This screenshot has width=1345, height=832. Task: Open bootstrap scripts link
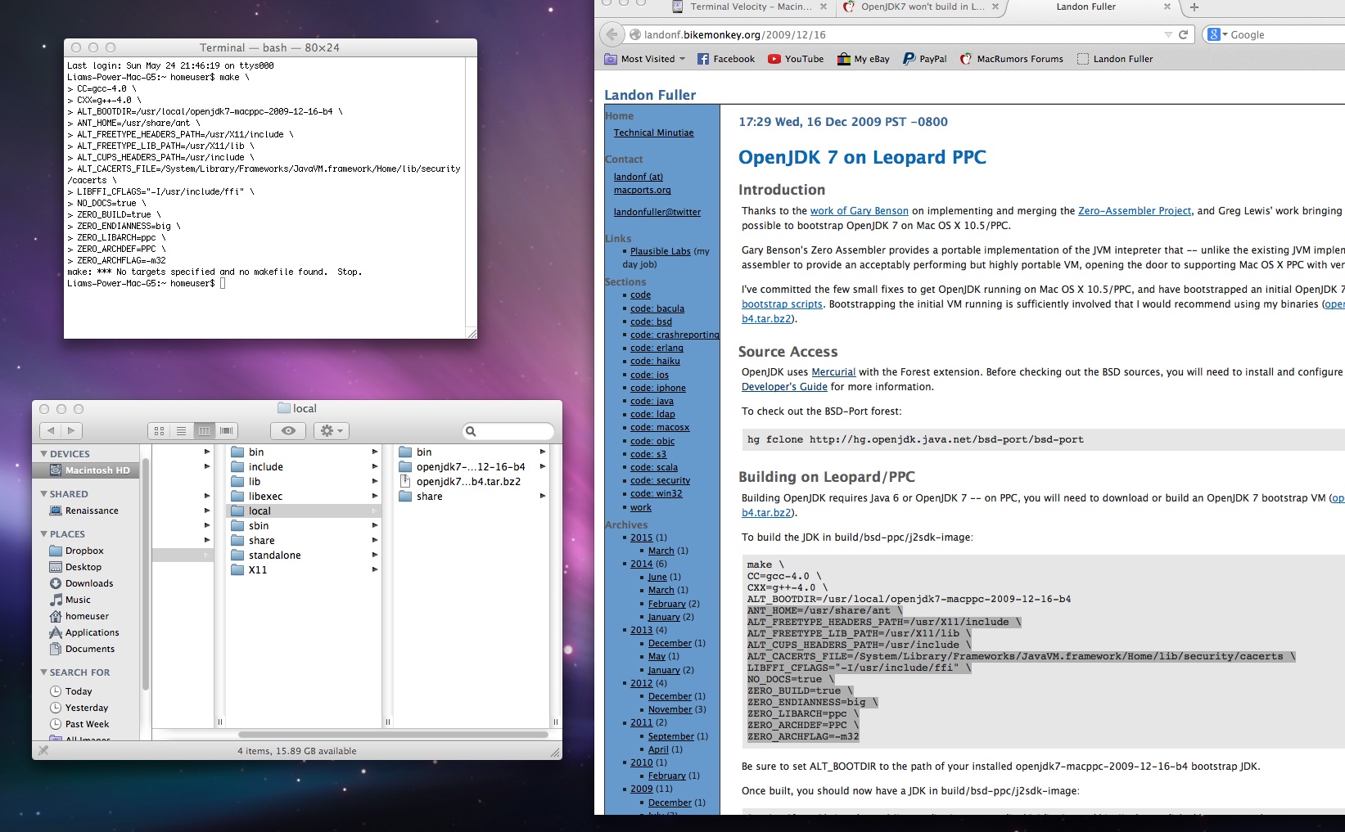782,304
